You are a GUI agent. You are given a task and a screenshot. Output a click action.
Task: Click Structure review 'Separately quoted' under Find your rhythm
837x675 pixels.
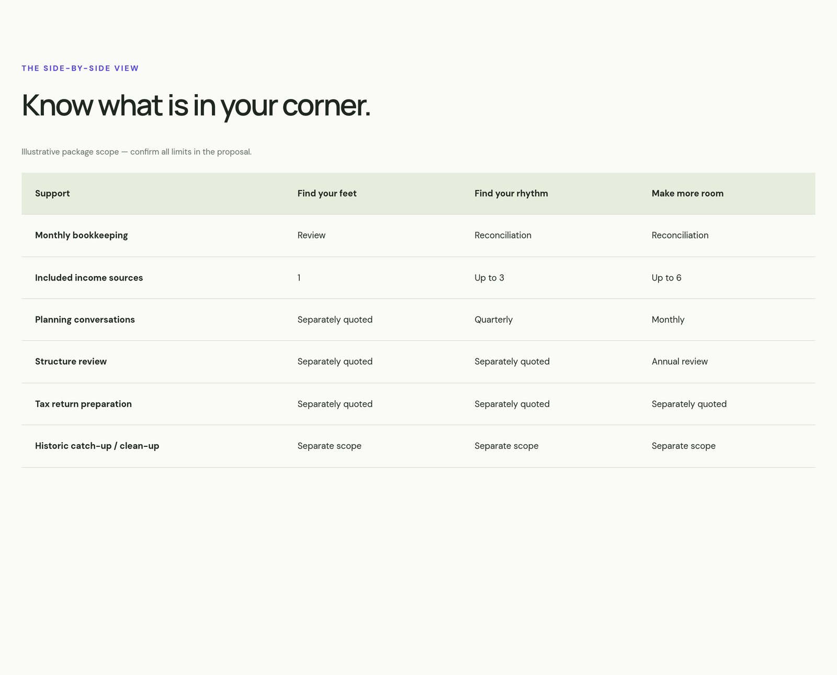pos(512,362)
